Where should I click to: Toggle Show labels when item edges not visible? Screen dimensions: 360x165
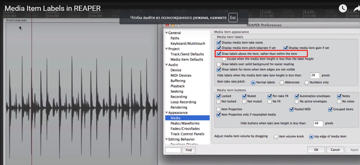[x=219, y=70]
